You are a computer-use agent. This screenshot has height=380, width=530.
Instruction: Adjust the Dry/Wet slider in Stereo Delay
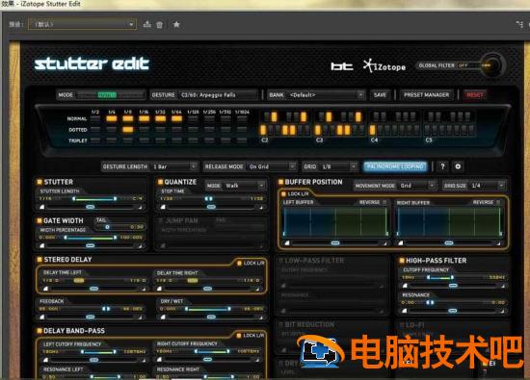207,309
